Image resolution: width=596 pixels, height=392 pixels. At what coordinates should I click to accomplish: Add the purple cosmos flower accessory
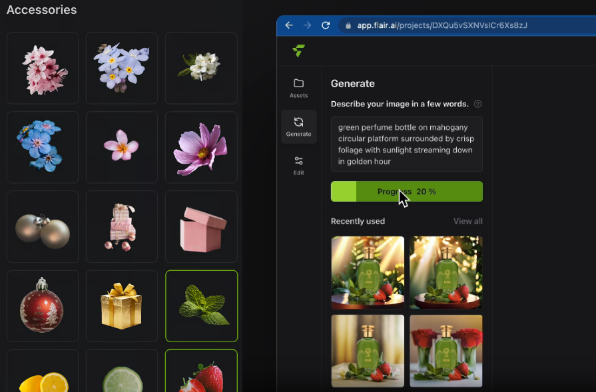coord(201,147)
